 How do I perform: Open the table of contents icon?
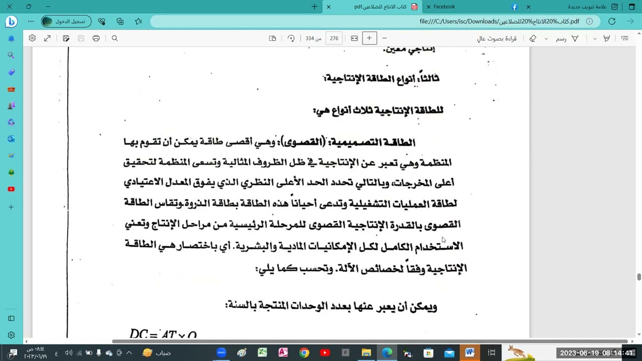[624, 38]
